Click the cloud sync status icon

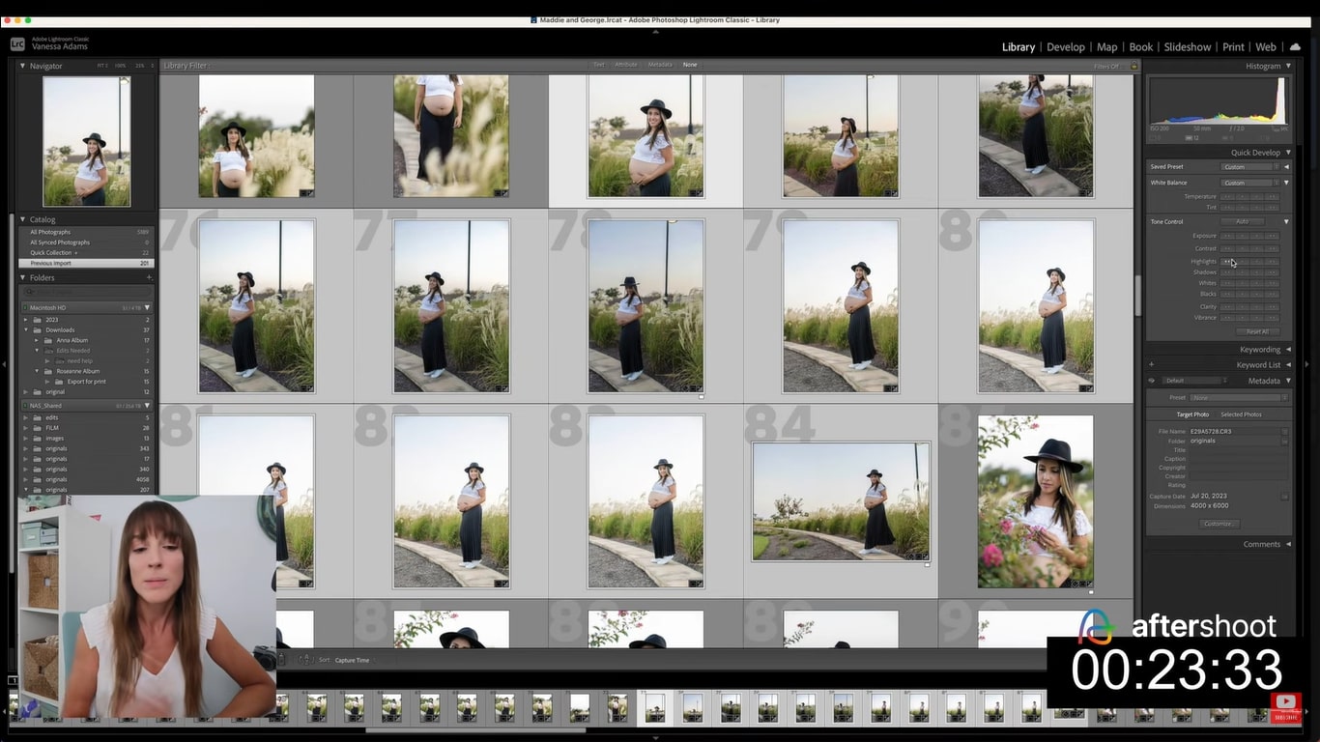click(1296, 46)
